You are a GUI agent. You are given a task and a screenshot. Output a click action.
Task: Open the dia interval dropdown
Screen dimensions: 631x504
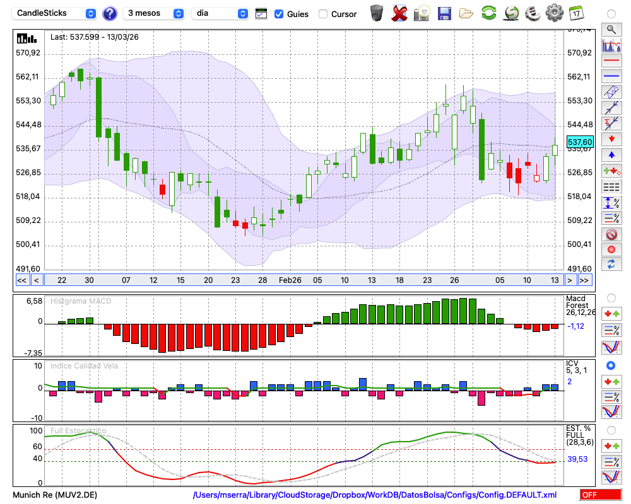(x=220, y=13)
